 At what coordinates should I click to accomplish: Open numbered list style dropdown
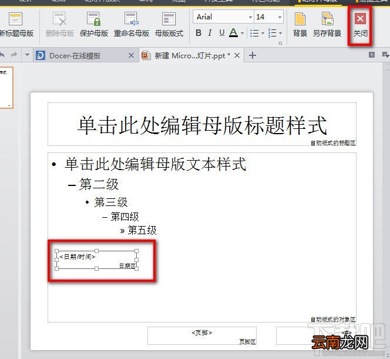(x=280, y=33)
